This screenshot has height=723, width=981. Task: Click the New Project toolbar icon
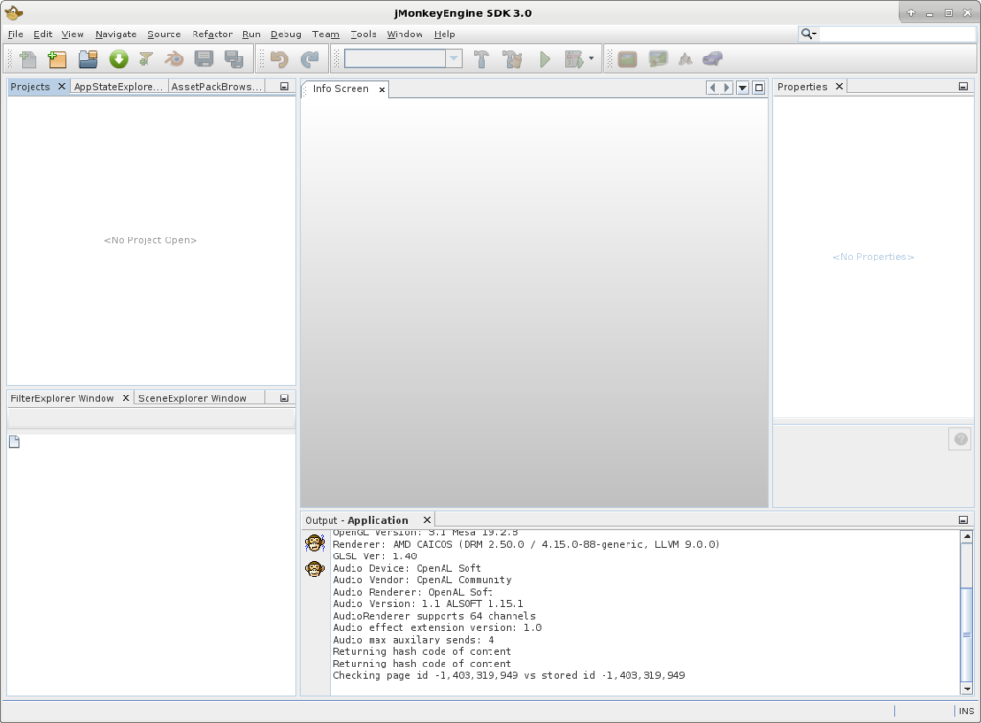(57, 59)
